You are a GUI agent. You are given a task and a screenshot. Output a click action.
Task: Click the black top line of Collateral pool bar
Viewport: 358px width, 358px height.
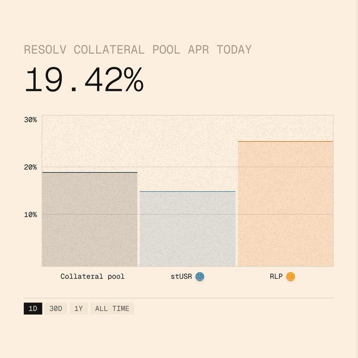(89, 172)
